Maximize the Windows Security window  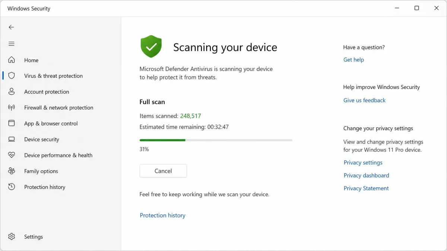coord(417,8)
